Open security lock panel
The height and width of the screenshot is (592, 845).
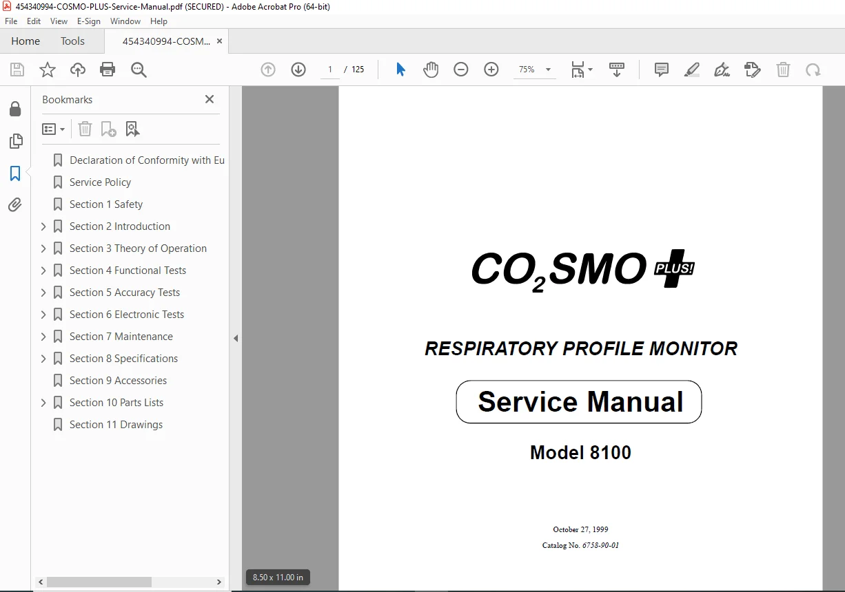click(15, 109)
